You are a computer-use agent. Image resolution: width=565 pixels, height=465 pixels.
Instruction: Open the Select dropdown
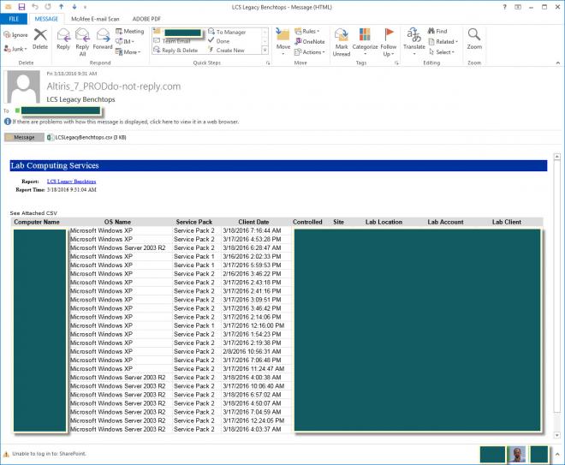tap(442, 52)
